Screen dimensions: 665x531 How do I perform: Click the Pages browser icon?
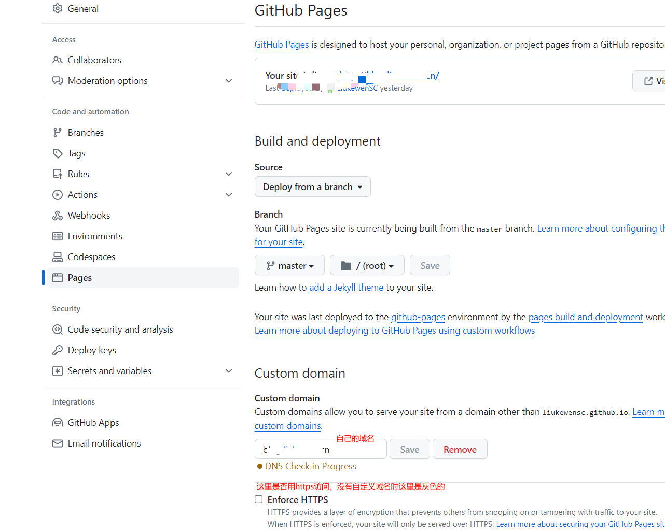pos(58,278)
